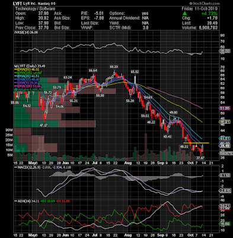Click the 58.50 low price annotation

pyautogui.click(x=100, y=95)
